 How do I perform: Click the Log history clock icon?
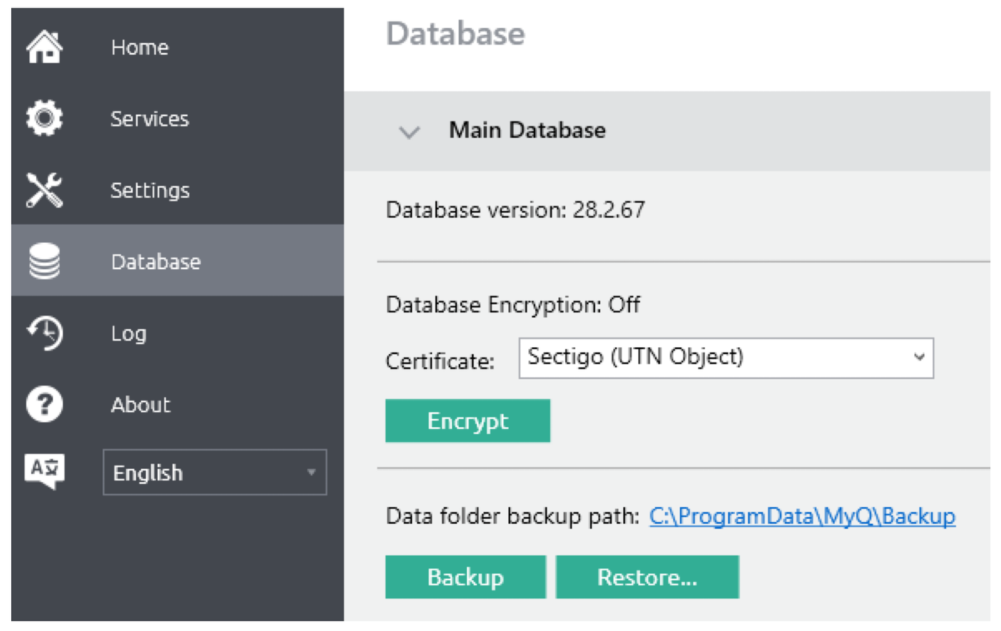pos(44,333)
